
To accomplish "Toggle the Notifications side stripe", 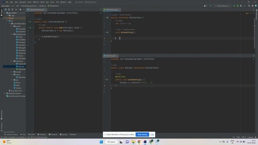I will 256,14.
